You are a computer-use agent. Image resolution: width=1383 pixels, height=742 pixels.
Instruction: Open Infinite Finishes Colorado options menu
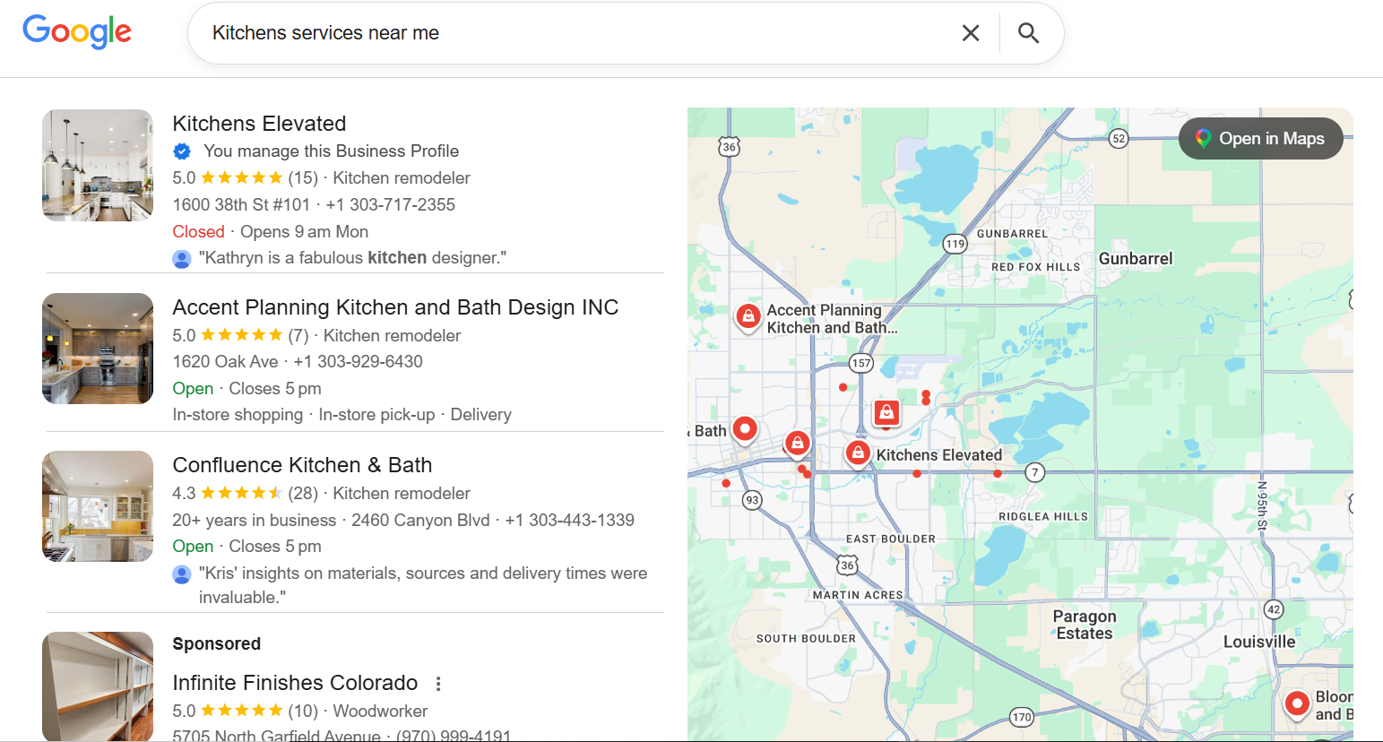pos(438,684)
